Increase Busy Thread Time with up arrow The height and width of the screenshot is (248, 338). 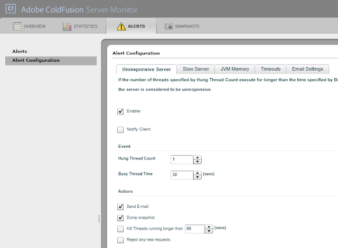pyautogui.click(x=198, y=172)
